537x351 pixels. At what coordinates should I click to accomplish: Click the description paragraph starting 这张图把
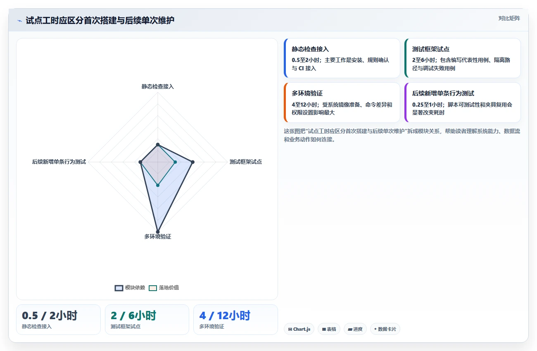402,135
